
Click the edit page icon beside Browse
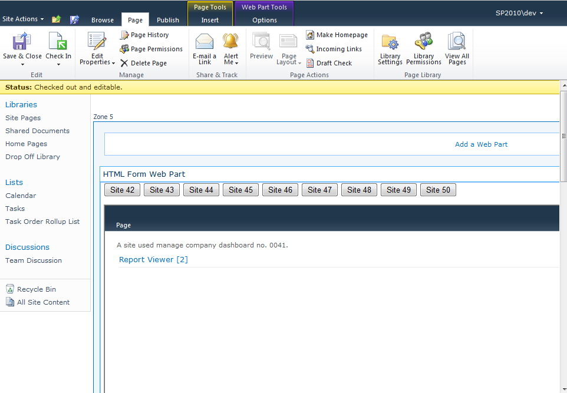click(74, 19)
